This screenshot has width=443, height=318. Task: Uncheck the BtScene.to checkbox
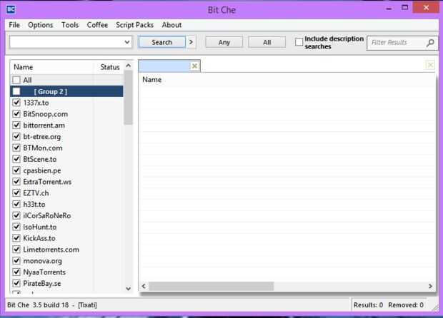(16, 159)
